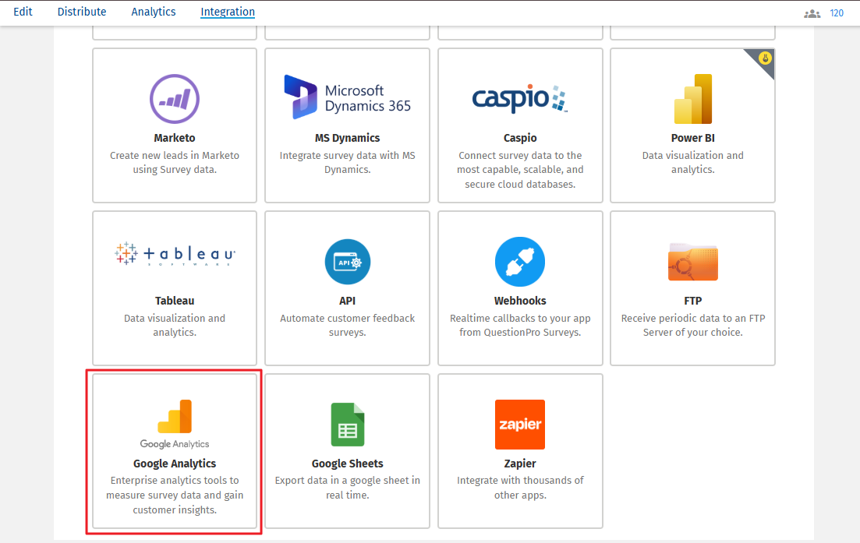Click 'Connect survey data to the' Caspio description
This screenshot has height=543, width=860.
(x=520, y=170)
